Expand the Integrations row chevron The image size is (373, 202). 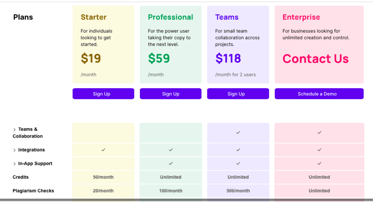[x=14, y=150]
